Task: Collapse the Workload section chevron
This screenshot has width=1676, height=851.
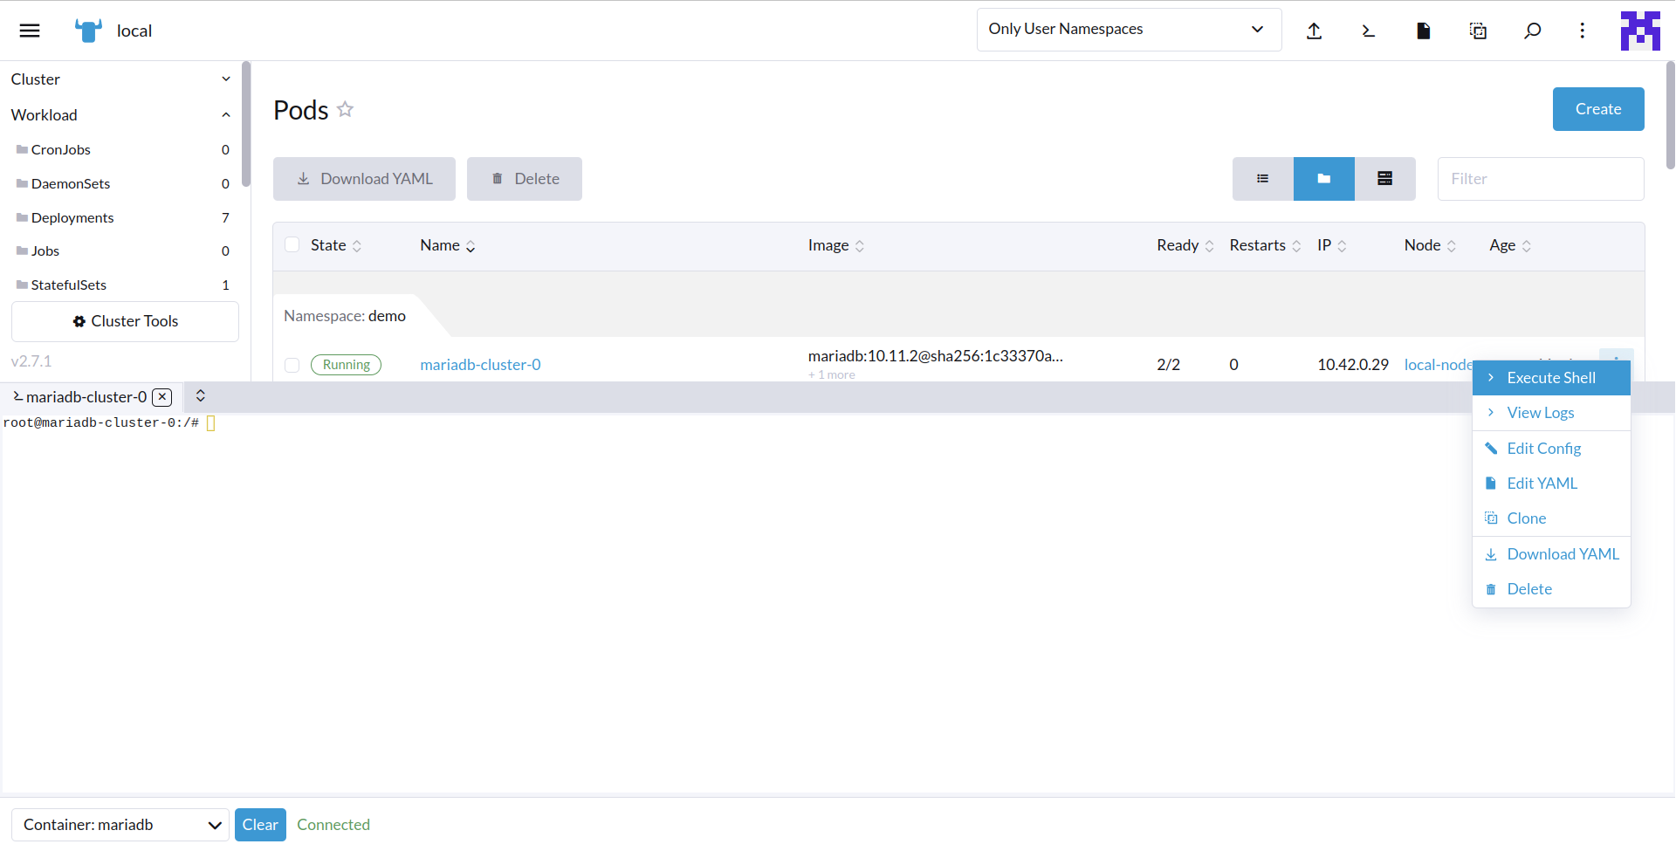Action: (x=226, y=114)
